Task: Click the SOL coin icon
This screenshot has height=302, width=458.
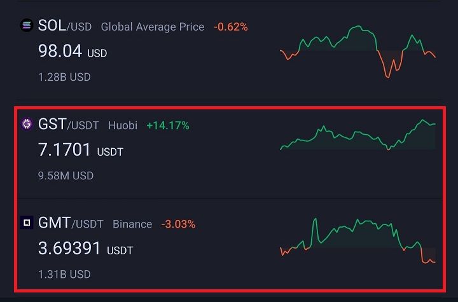Action: [27, 26]
